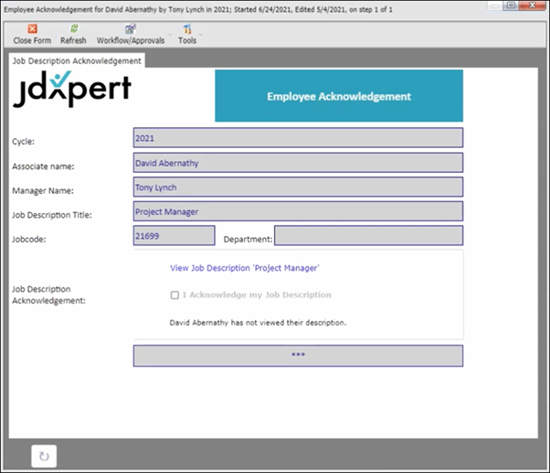Expand the Tools dropdown arrow
This screenshot has height=473, width=550.
click(201, 35)
